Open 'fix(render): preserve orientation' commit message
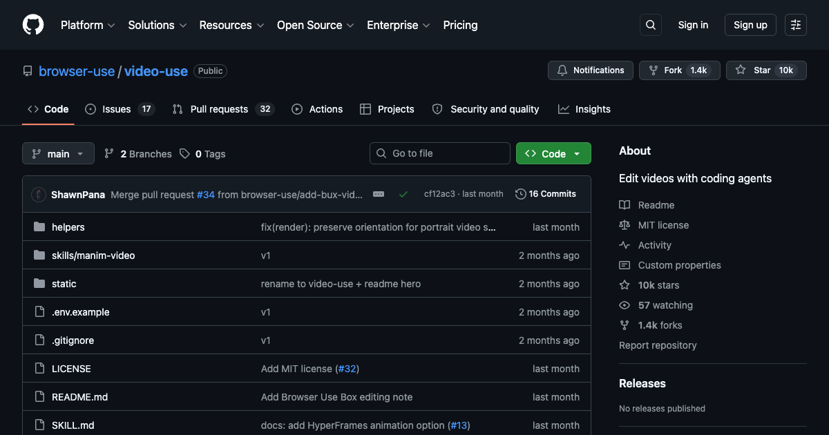This screenshot has height=435, width=829. tap(379, 227)
